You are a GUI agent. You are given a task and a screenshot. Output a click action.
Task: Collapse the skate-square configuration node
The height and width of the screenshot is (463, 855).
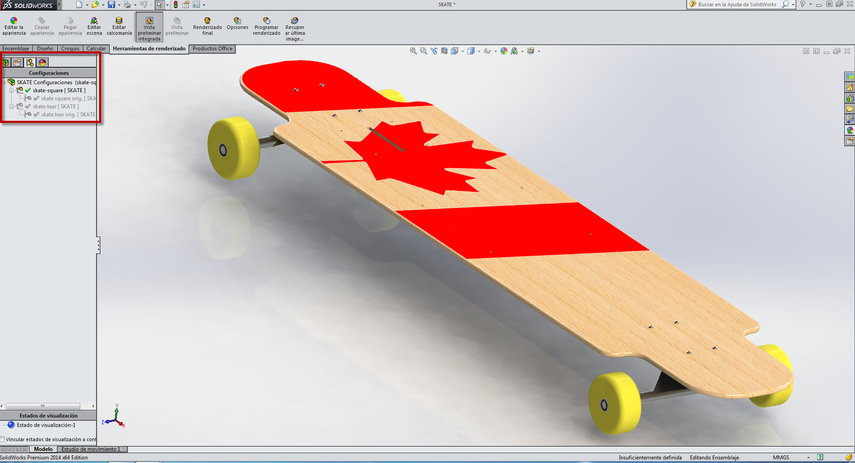12,90
